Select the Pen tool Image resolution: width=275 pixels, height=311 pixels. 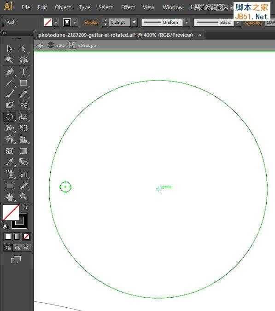point(10,72)
